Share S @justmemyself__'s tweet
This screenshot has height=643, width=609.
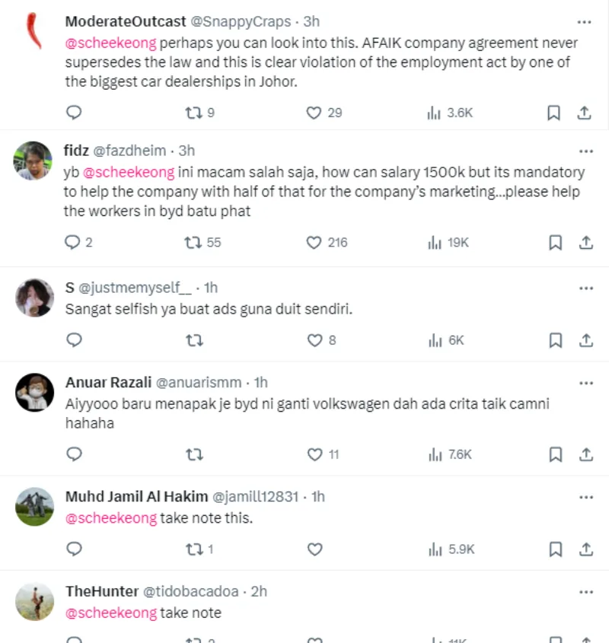(x=585, y=340)
